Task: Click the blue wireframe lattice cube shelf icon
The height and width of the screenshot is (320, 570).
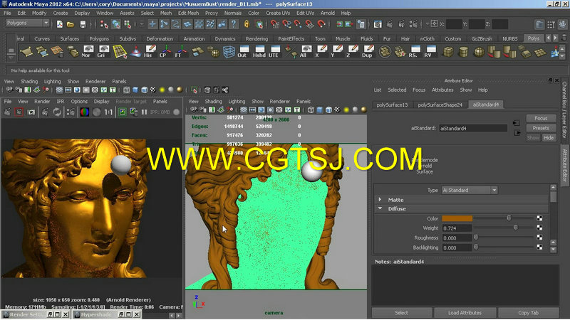Action: point(229,51)
